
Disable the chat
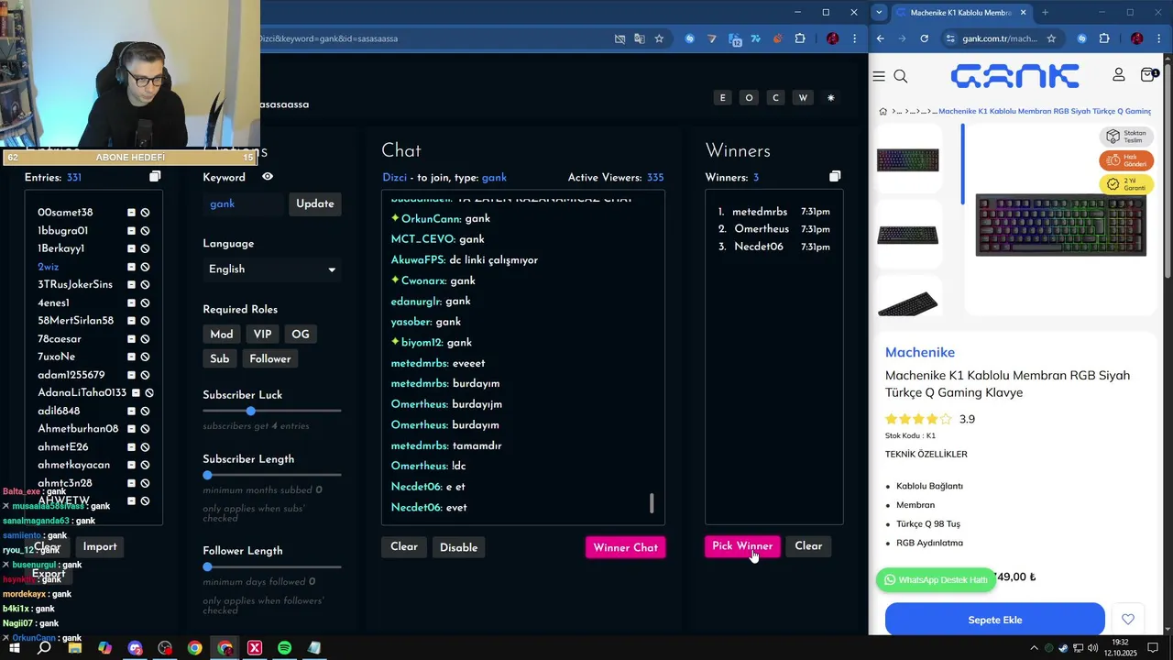coord(459,547)
